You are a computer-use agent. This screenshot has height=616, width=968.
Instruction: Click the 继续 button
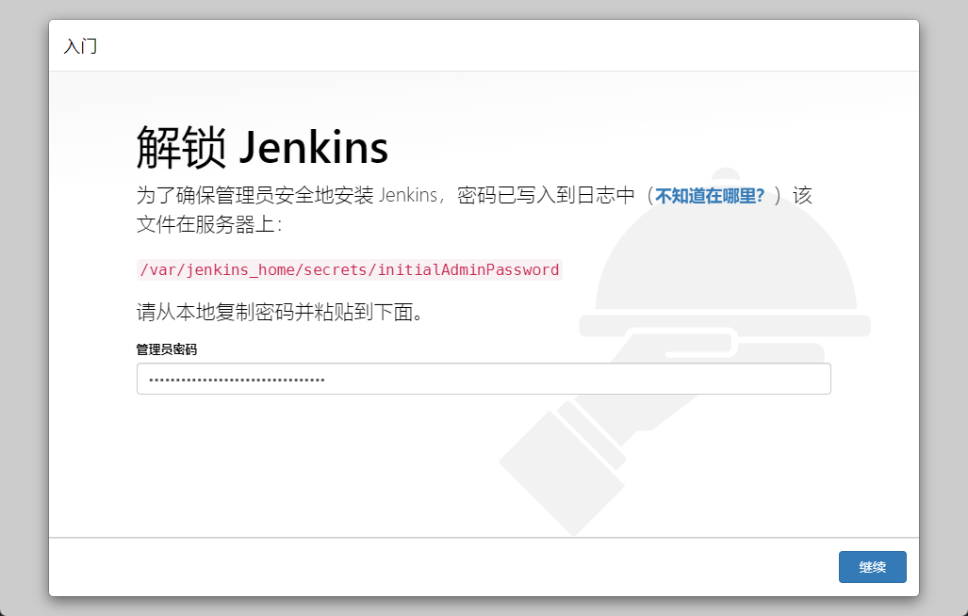coord(872,567)
